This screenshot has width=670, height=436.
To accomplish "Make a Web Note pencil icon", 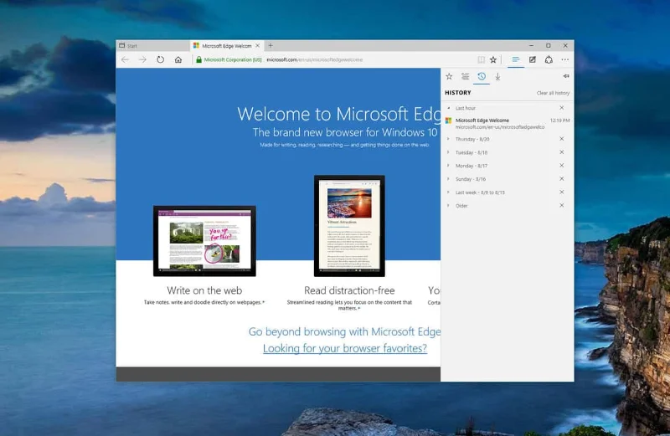I will (533, 59).
